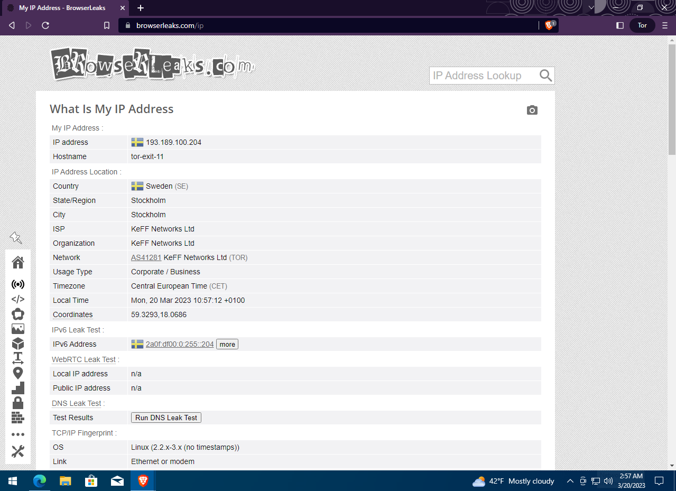The width and height of the screenshot is (676, 491).
Task: Click the Coordinates label link
Action: (73, 314)
